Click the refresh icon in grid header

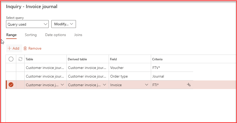pos(20,59)
